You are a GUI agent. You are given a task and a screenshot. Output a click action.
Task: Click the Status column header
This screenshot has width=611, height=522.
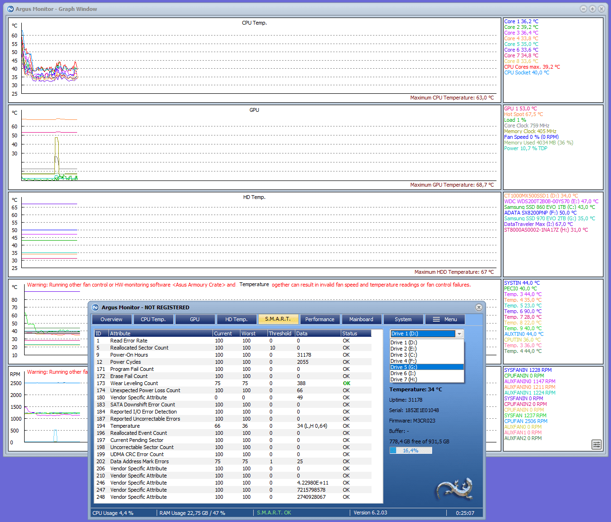(356, 333)
